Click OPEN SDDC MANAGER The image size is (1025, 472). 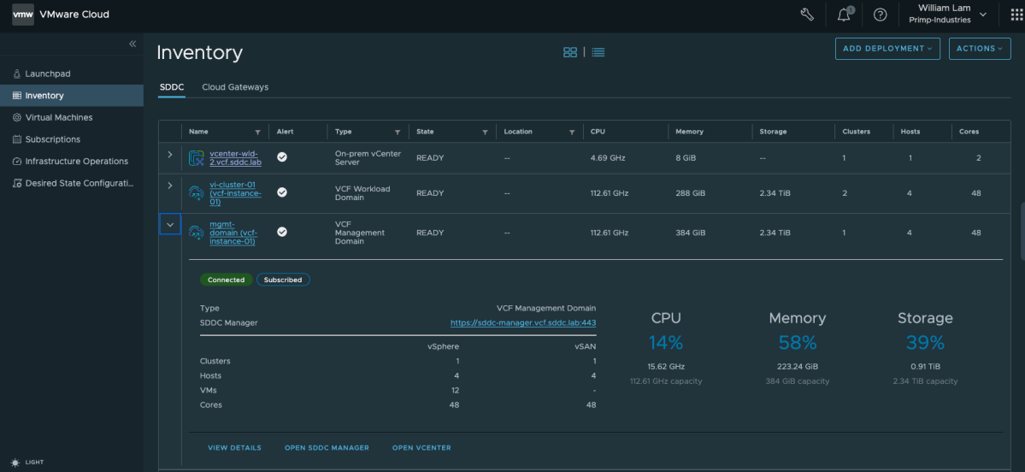(x=327, y=448)
